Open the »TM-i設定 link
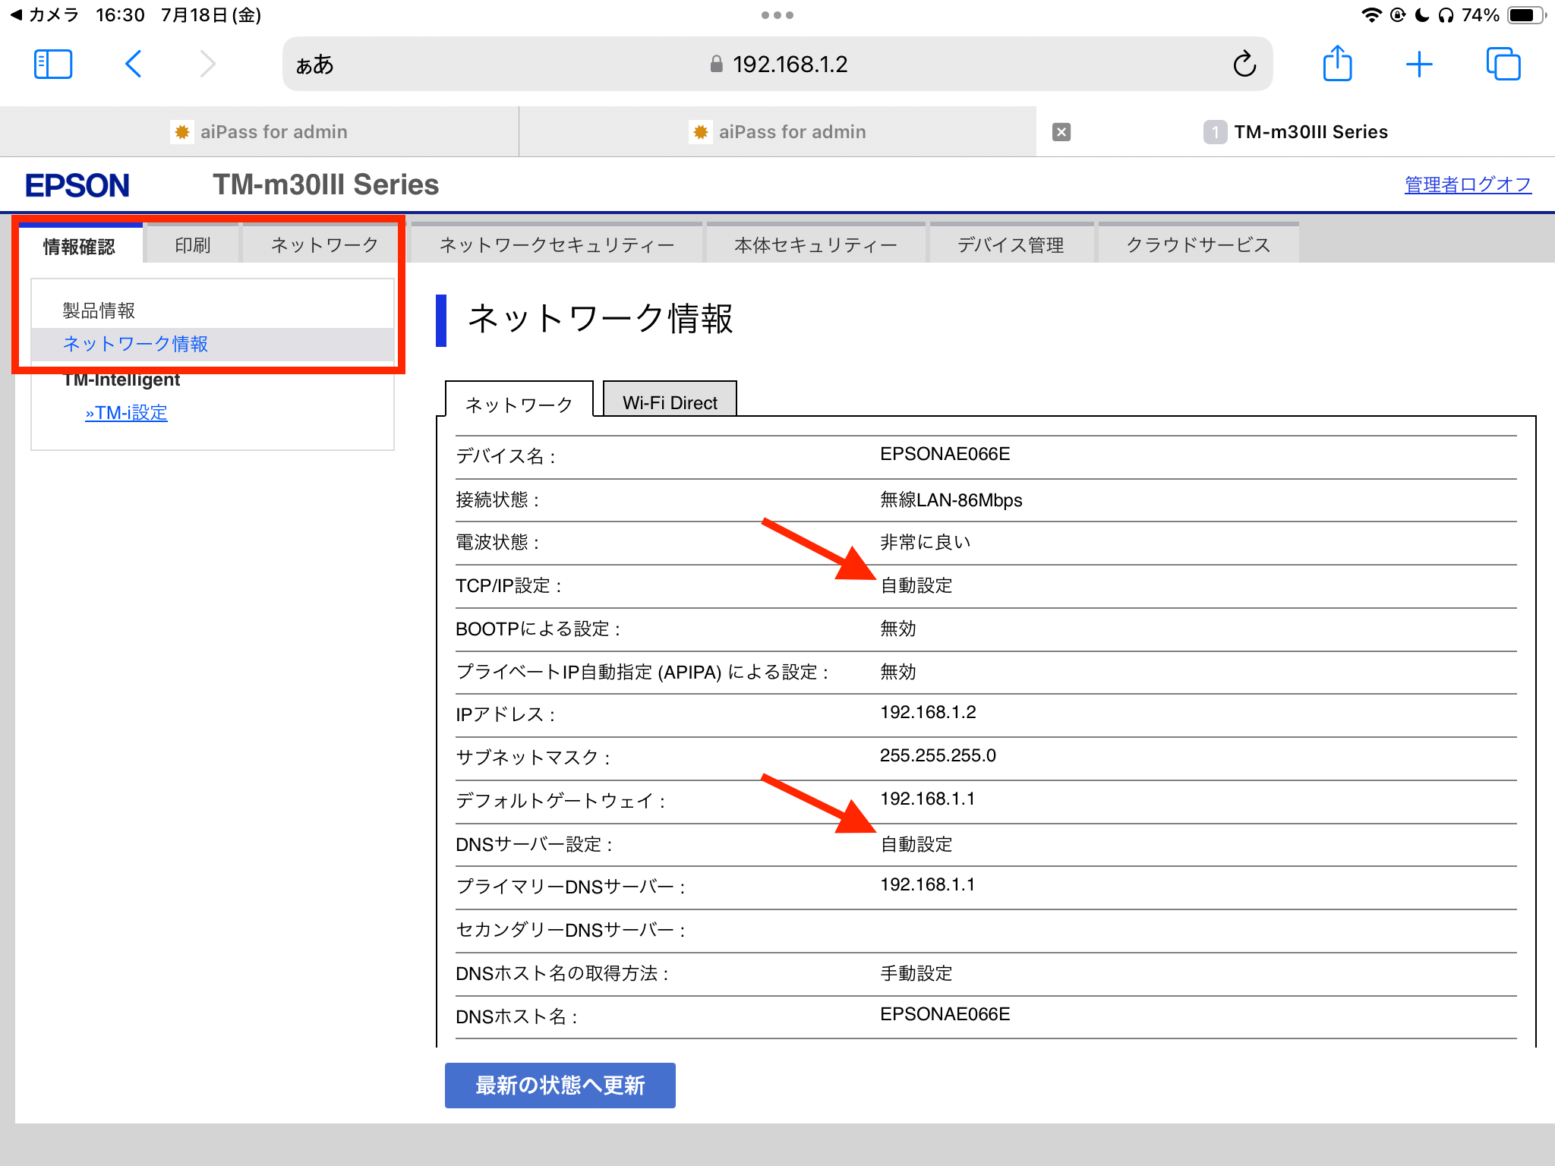 pyautogui.click(x=126, y=413)
